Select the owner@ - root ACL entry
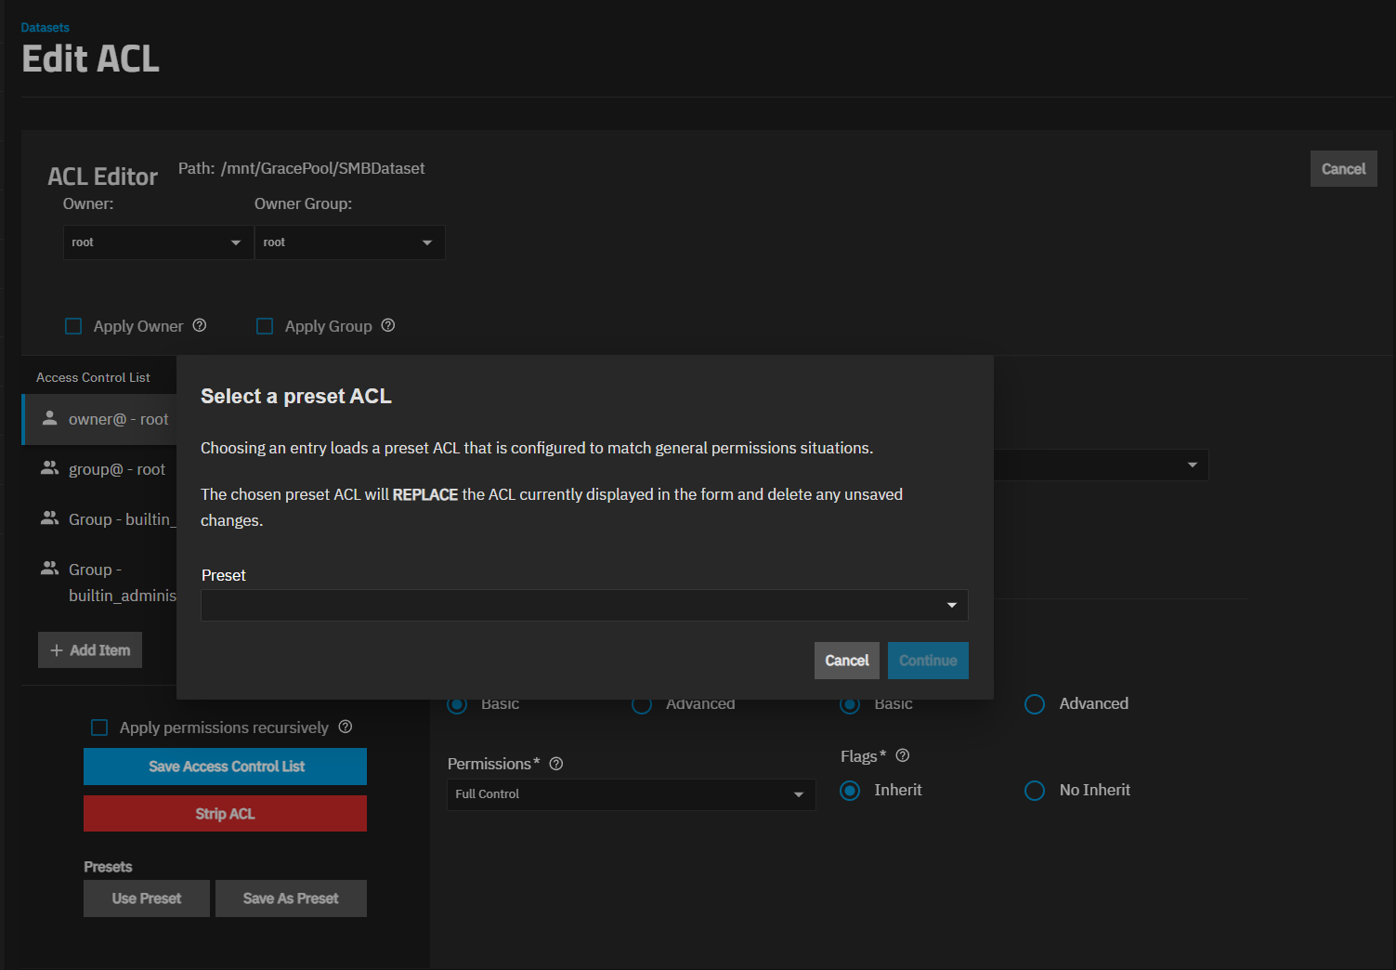This screenshot has height=970, width=1396. 99,419
